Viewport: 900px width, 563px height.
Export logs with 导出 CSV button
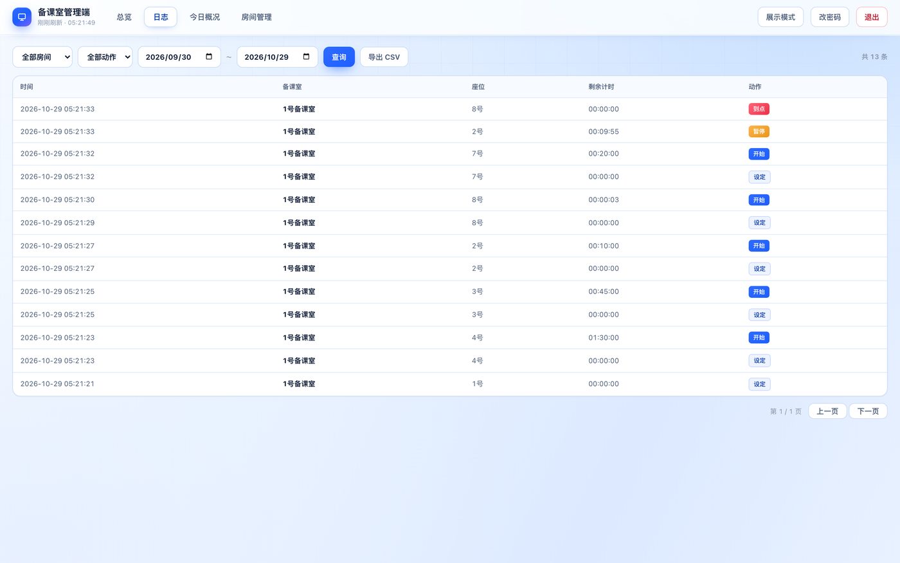coord(384,57)
